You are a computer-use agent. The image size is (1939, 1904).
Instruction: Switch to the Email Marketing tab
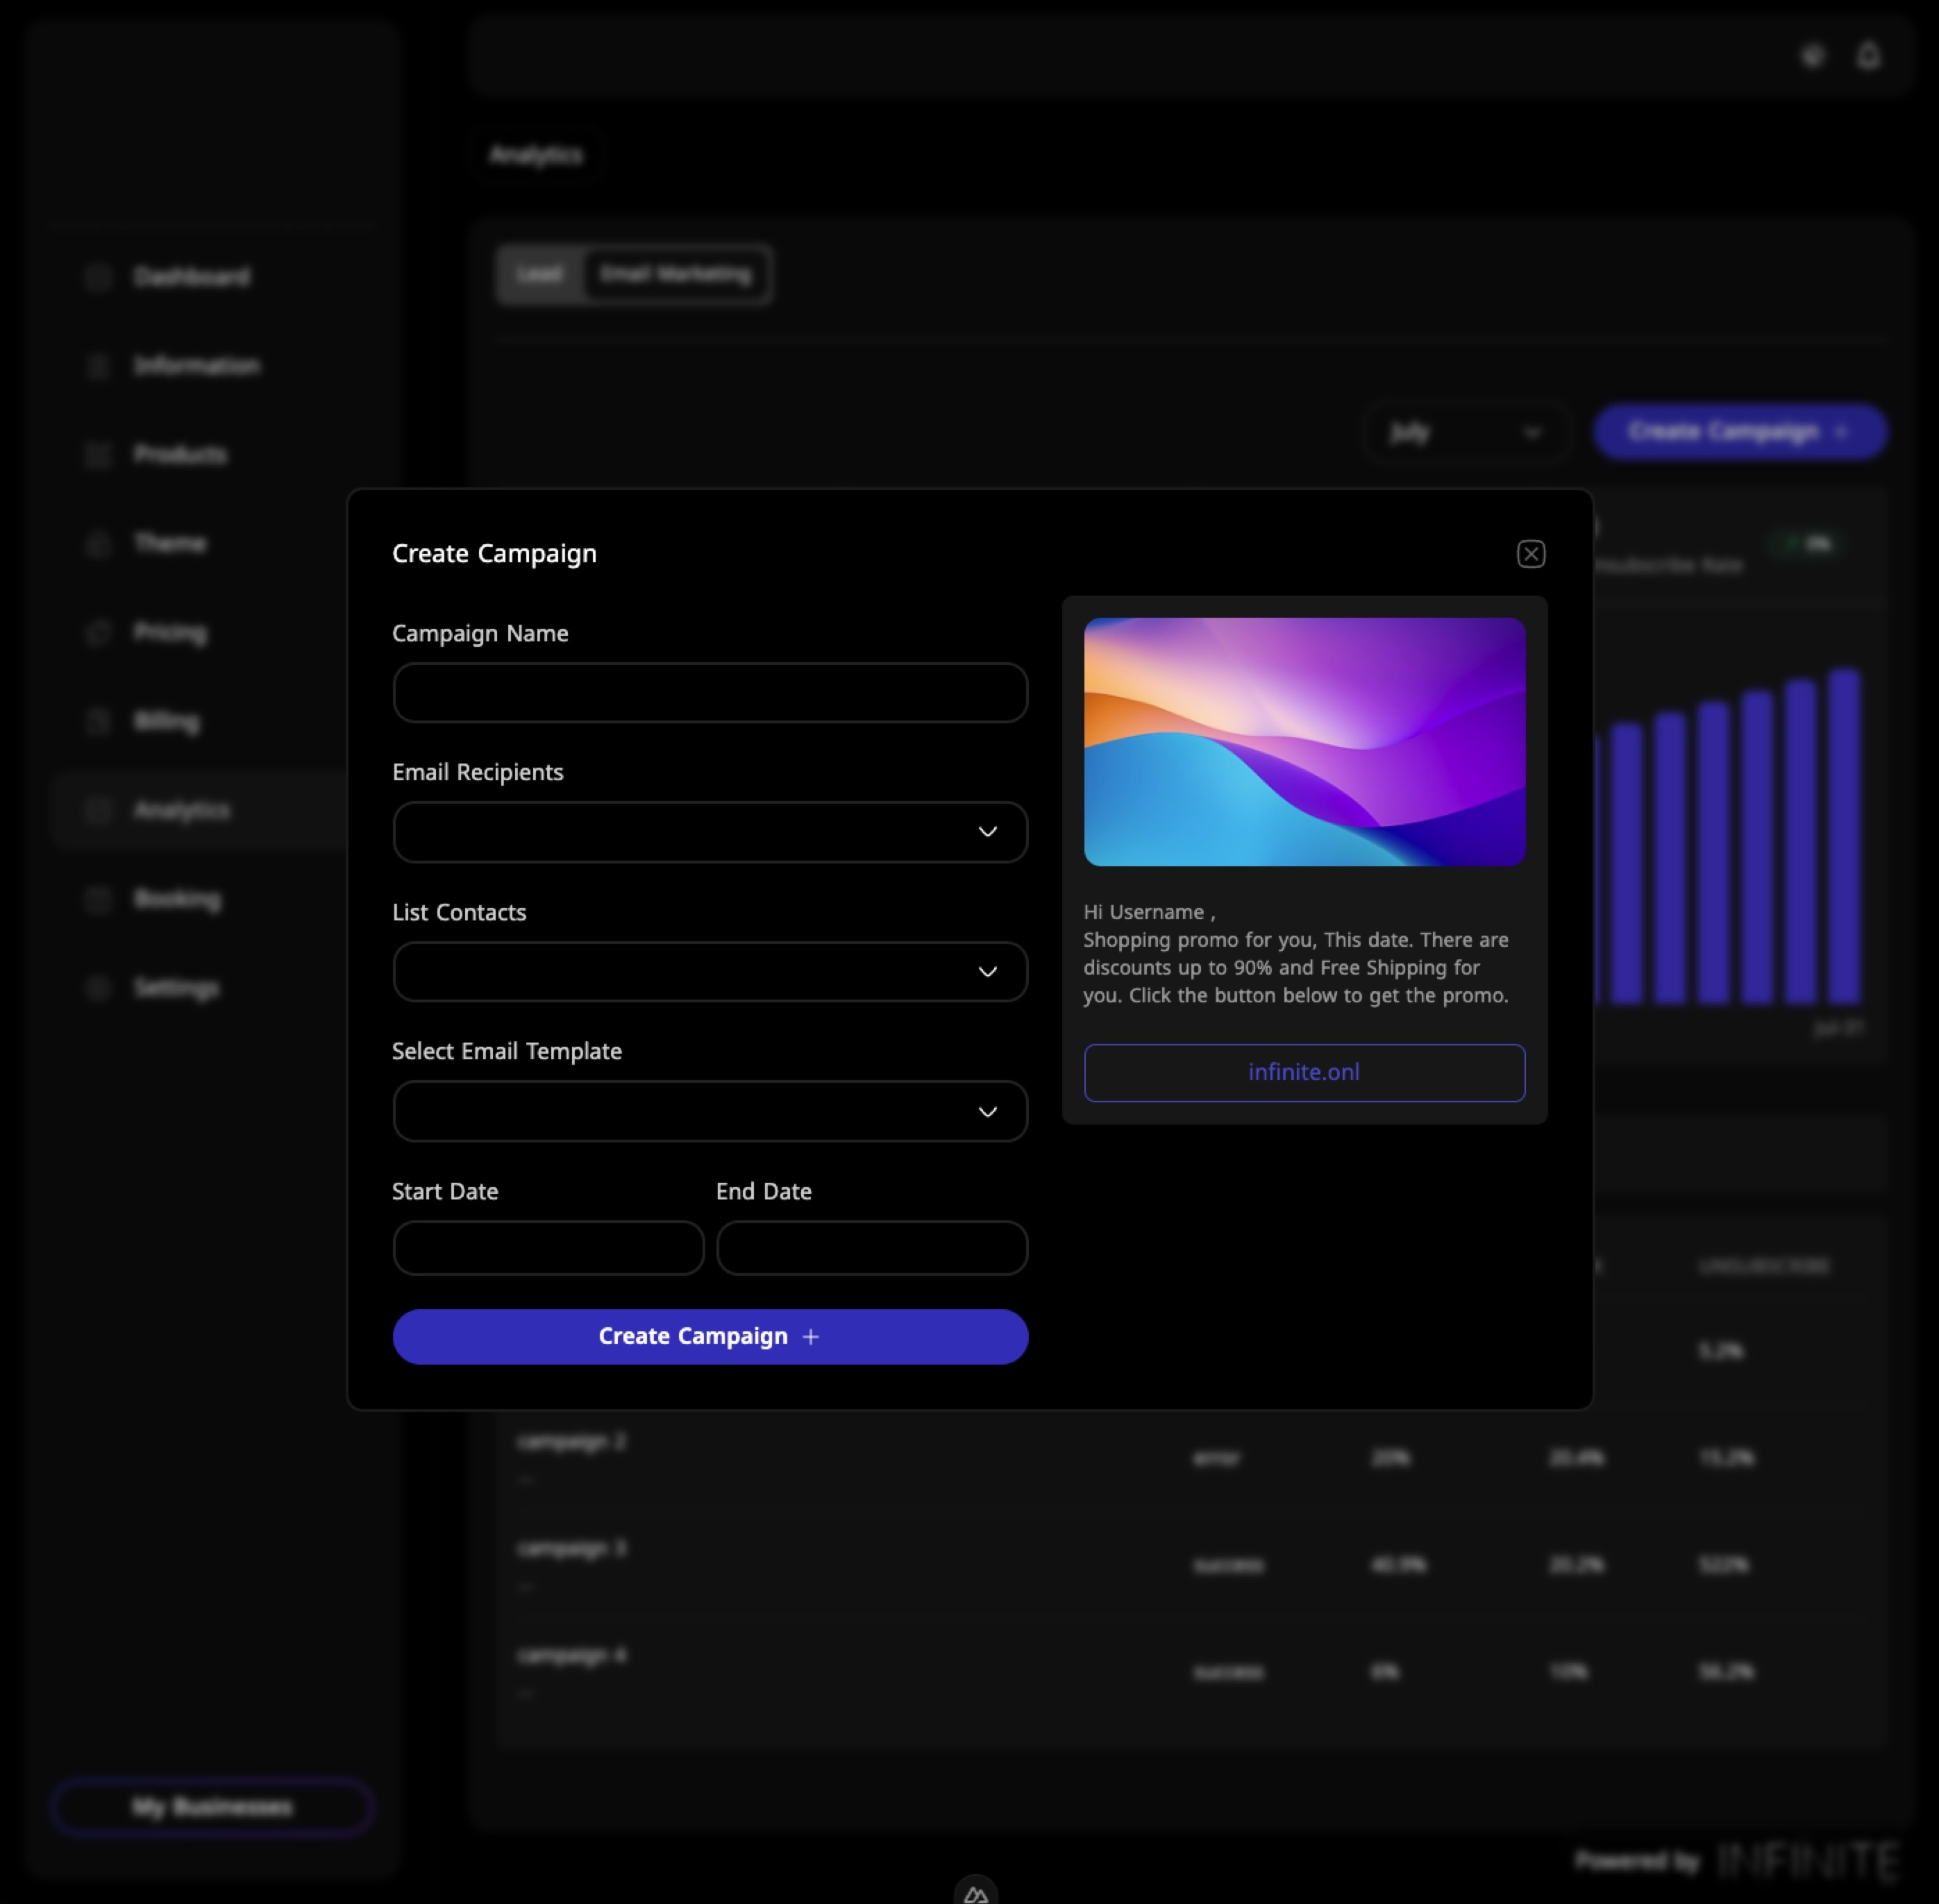(676, 274)
